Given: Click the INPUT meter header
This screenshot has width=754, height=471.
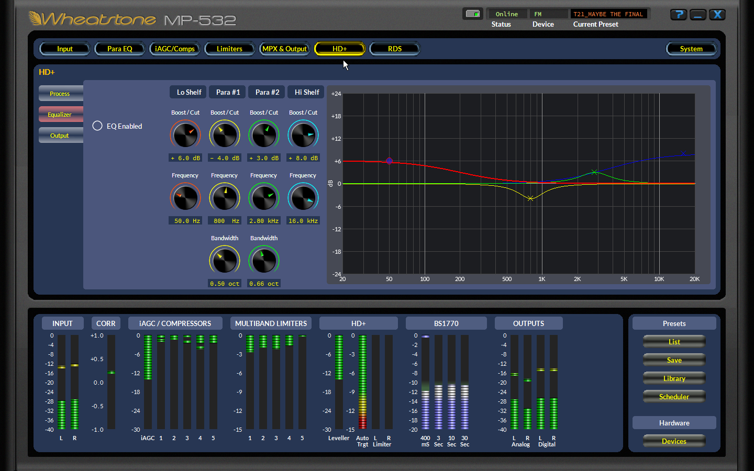Looking at the screenshot, I should pyautogui.click(x=62, y=323).
